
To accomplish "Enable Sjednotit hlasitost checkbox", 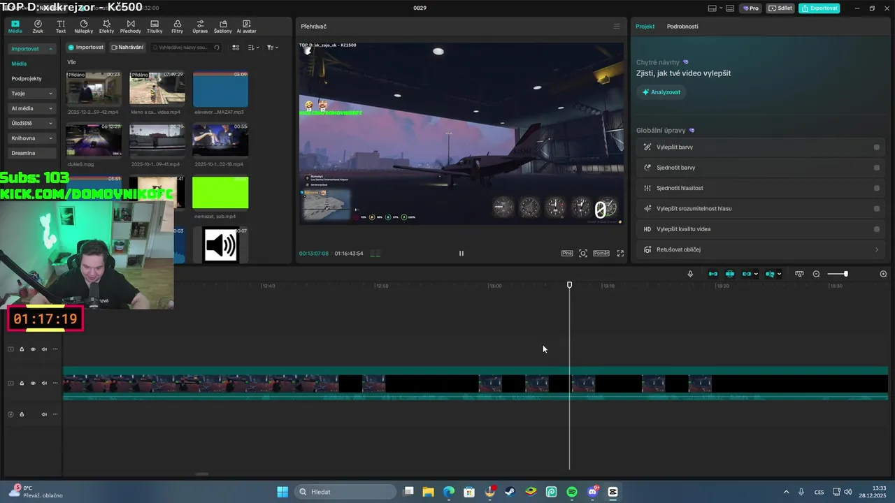I will [877, 188].
